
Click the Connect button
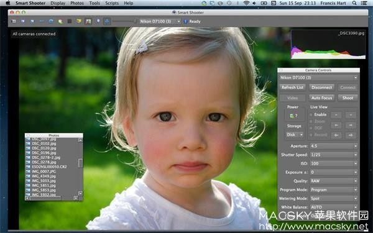tap(348, 88)
